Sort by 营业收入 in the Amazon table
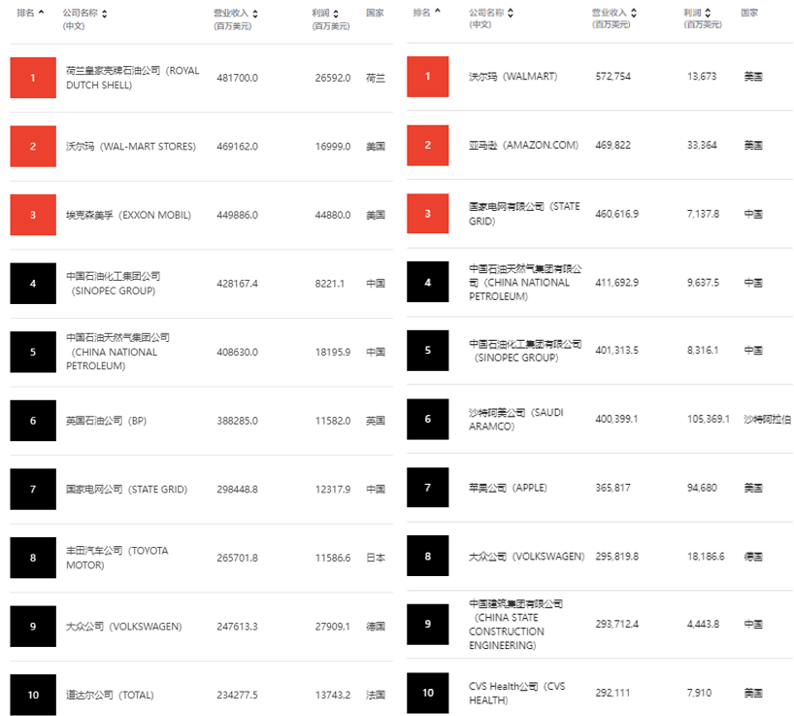The height and width of the screenshot is (716, 794). [634, 13]
